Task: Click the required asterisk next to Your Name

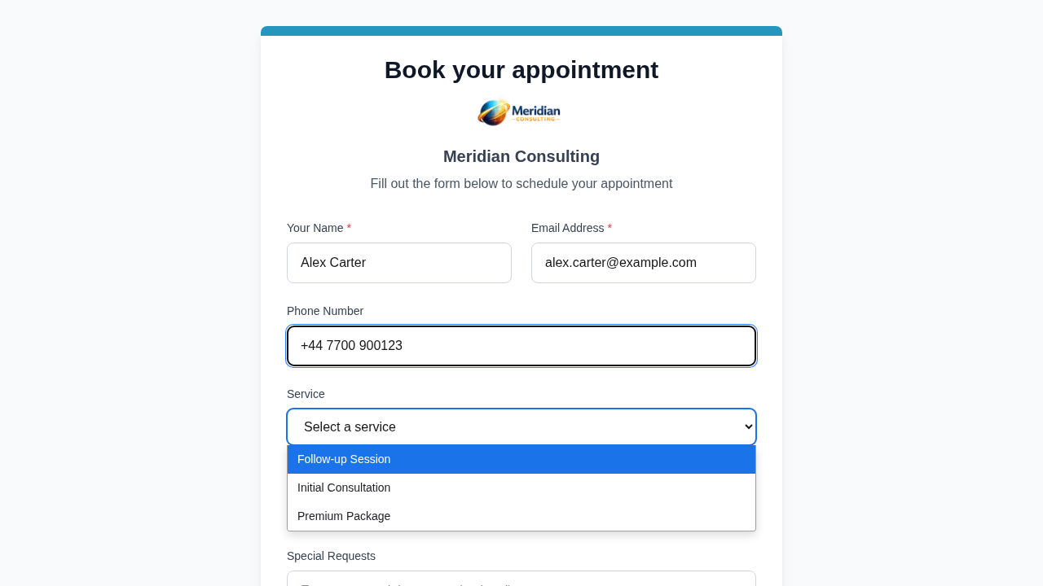Action: pos(348,229)
